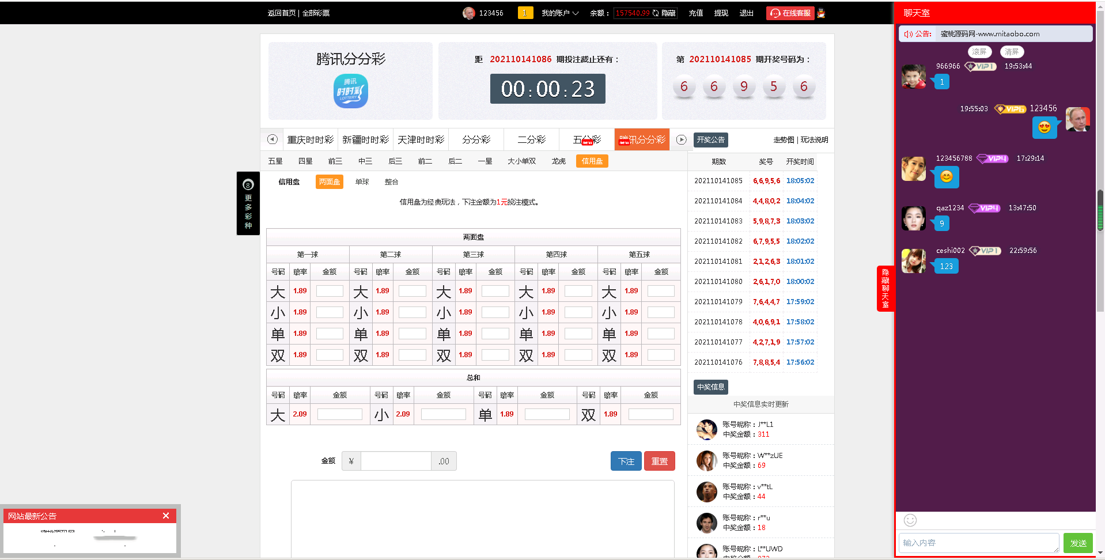Image resolution: width=1105 pixels, height=560 pixels.
Task: Hide the balance with 隐藏 toggle
Action: (668, 13)
